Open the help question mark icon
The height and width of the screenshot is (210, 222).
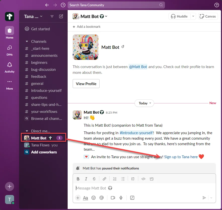[x=216, y=5]
